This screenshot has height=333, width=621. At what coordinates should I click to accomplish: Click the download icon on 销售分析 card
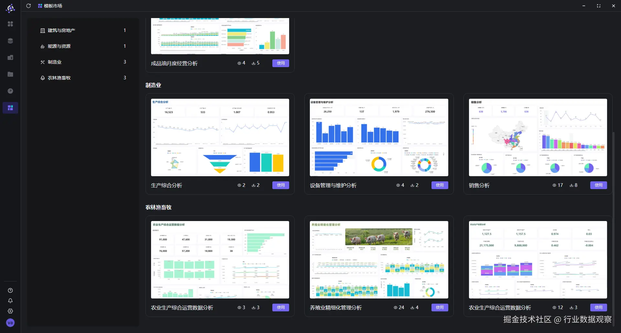572,185
